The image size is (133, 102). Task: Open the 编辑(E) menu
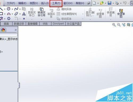[x=22, y=3]
